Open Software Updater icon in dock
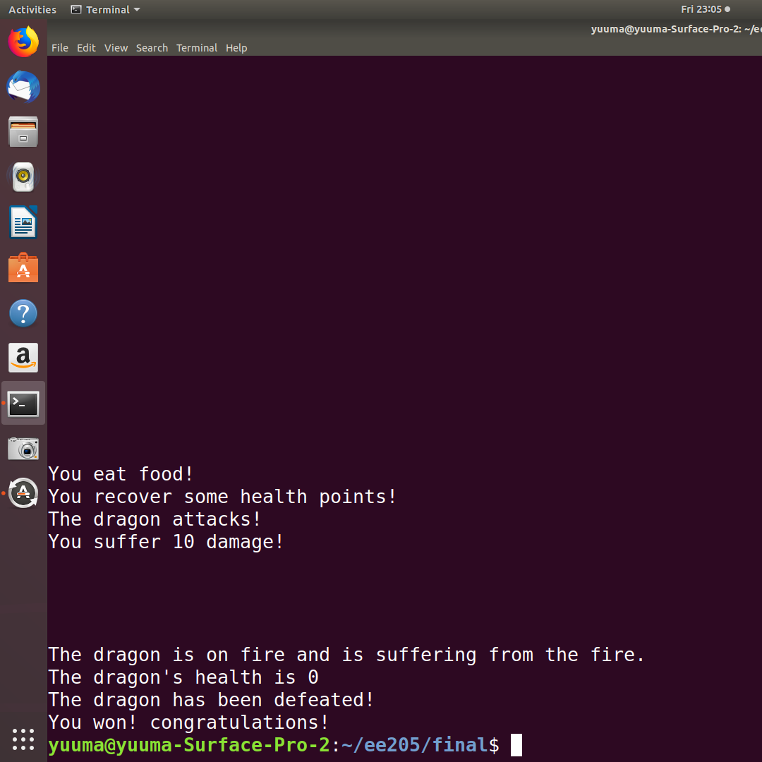Viewport: 762px width, 762px height. tap(23, 493)
